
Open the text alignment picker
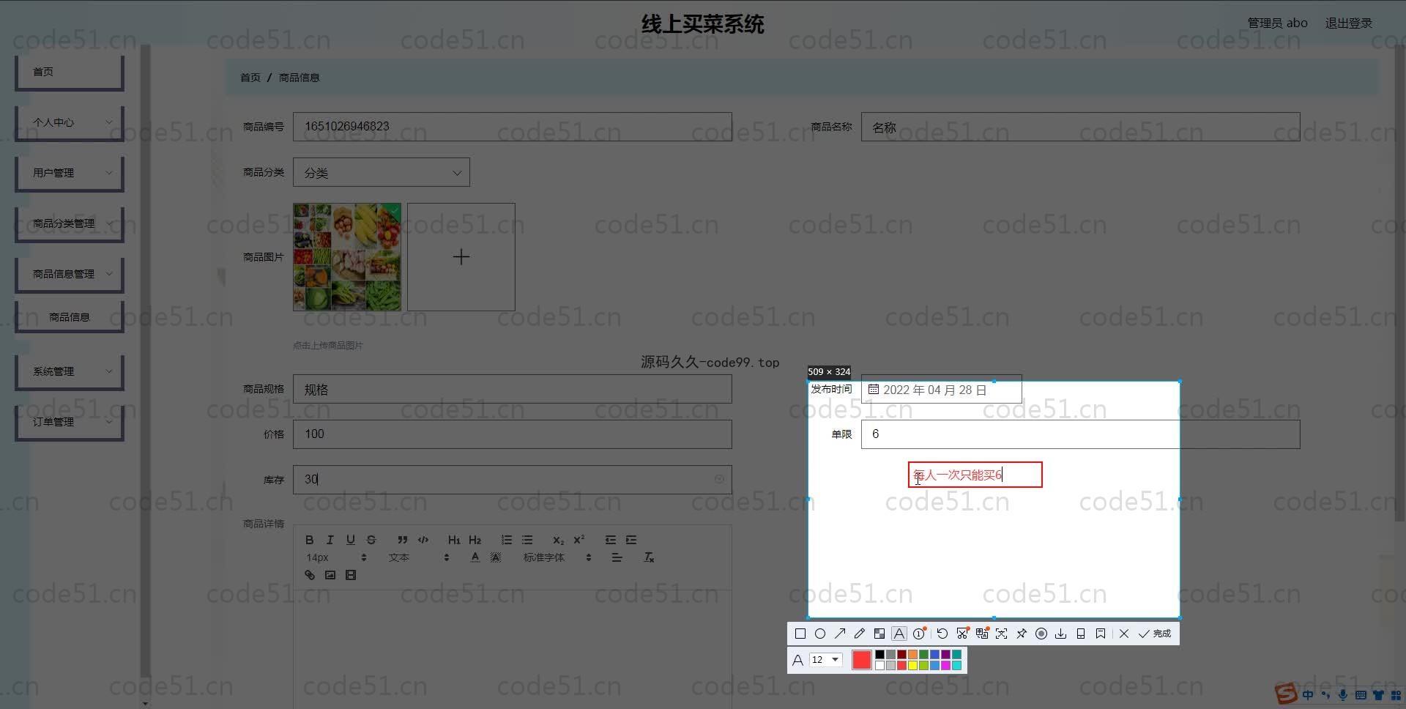[617, 557]
